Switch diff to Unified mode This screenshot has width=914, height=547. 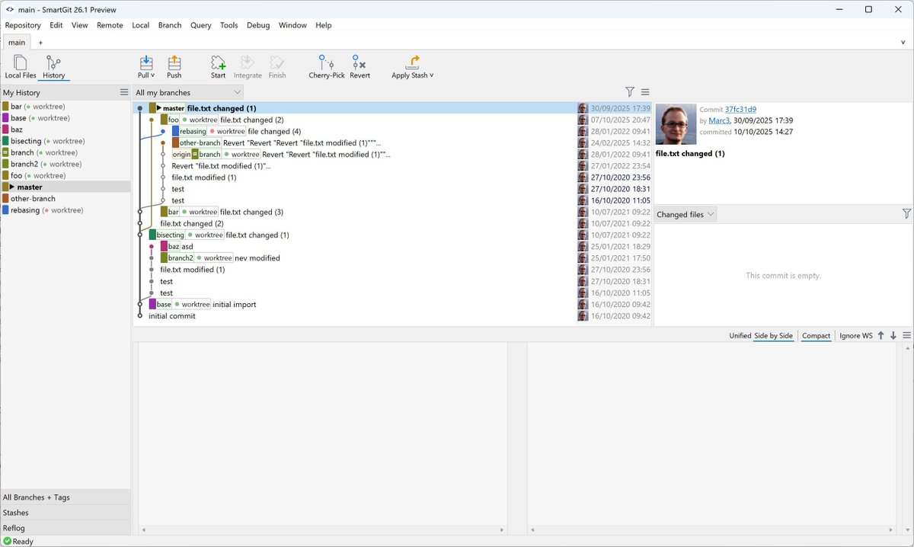click(x=740, y=335)
